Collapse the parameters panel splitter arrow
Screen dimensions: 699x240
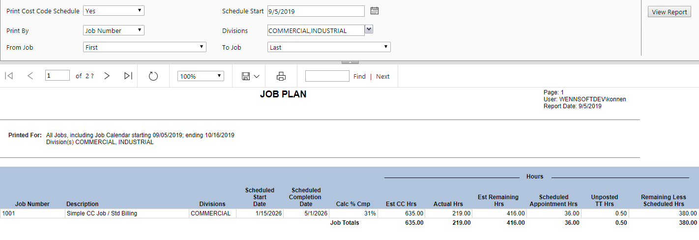tap(349, 62)
